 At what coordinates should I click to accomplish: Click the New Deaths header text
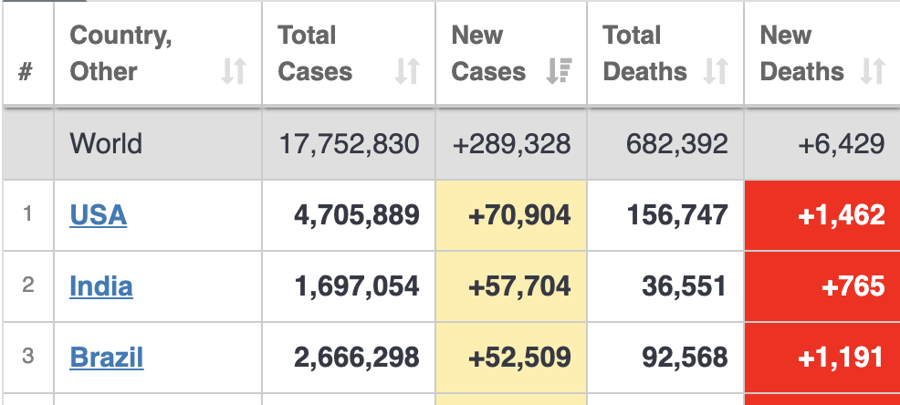point(801,53)
